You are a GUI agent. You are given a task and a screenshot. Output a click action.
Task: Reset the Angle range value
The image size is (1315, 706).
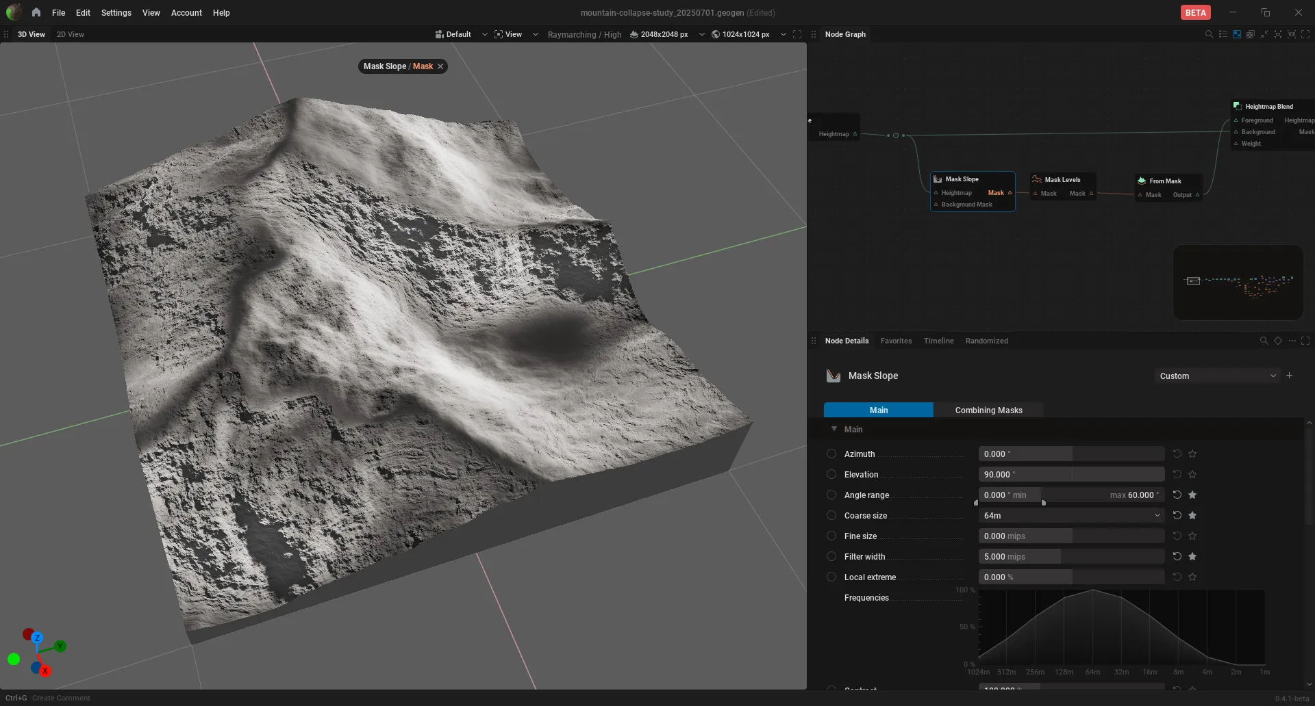point(1177,495)
